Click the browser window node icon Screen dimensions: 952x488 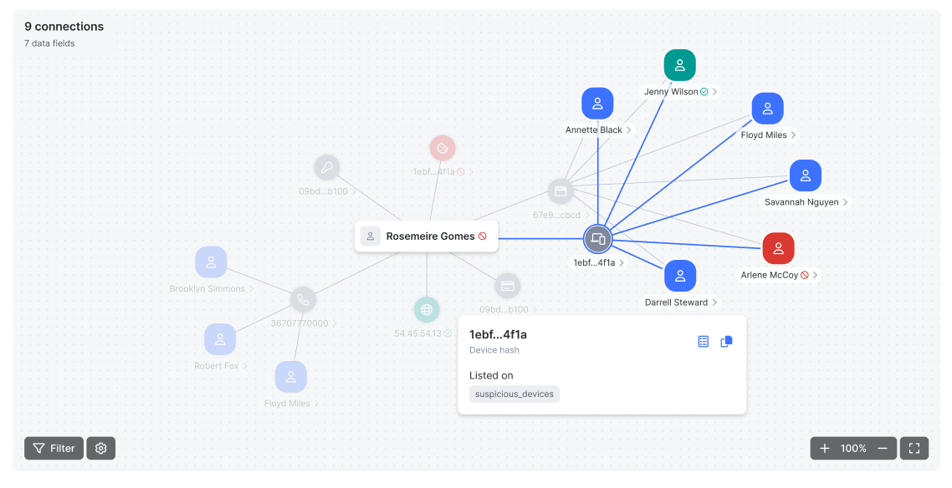coord(560,191)
